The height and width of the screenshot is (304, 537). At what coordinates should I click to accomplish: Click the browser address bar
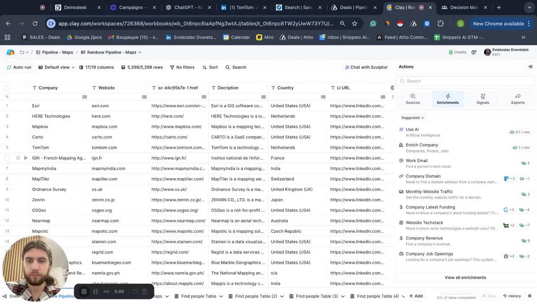pyautogui.click(x=196, y=24)
